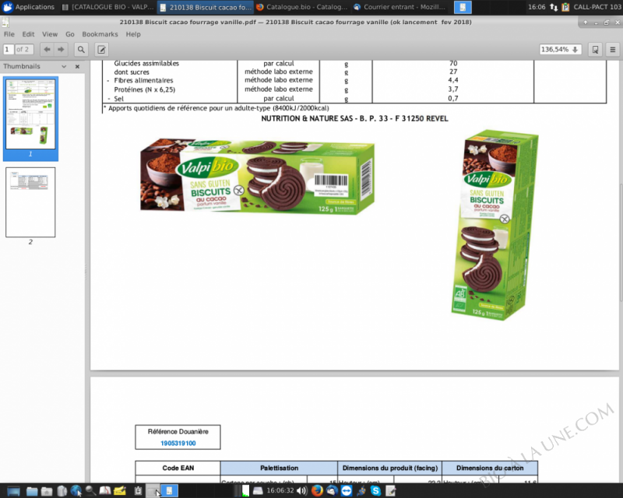
Task: Click the Fibres alimentaires row label
Action: (x=143, y=80)
